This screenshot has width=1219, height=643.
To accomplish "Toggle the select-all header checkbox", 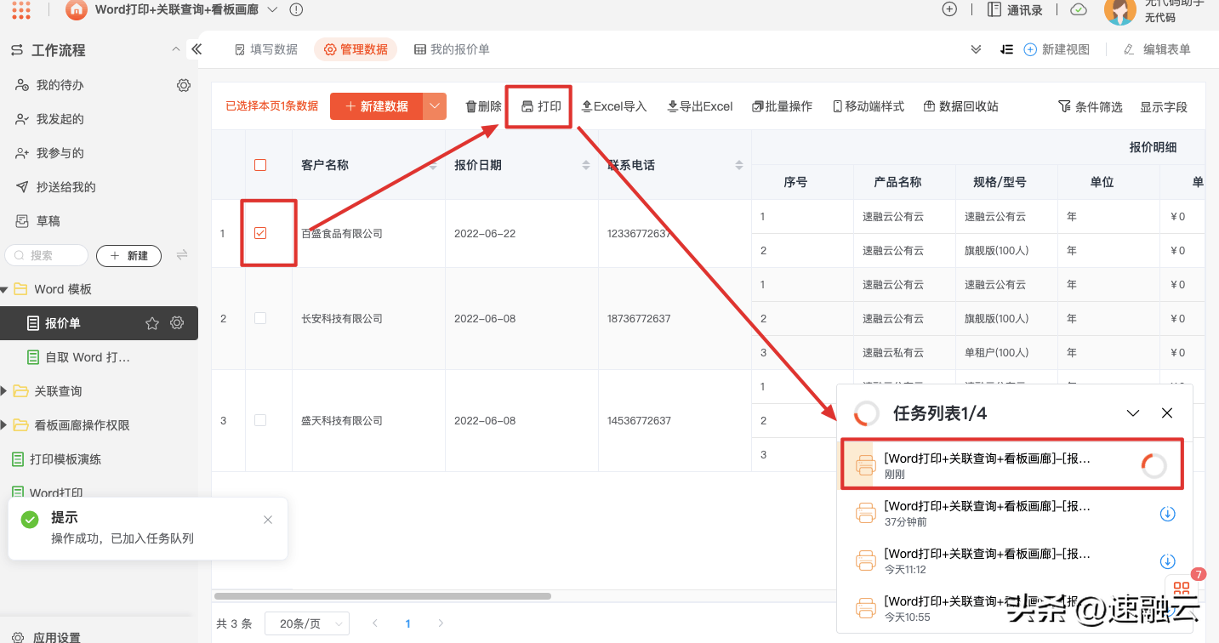I will [260, 165].
